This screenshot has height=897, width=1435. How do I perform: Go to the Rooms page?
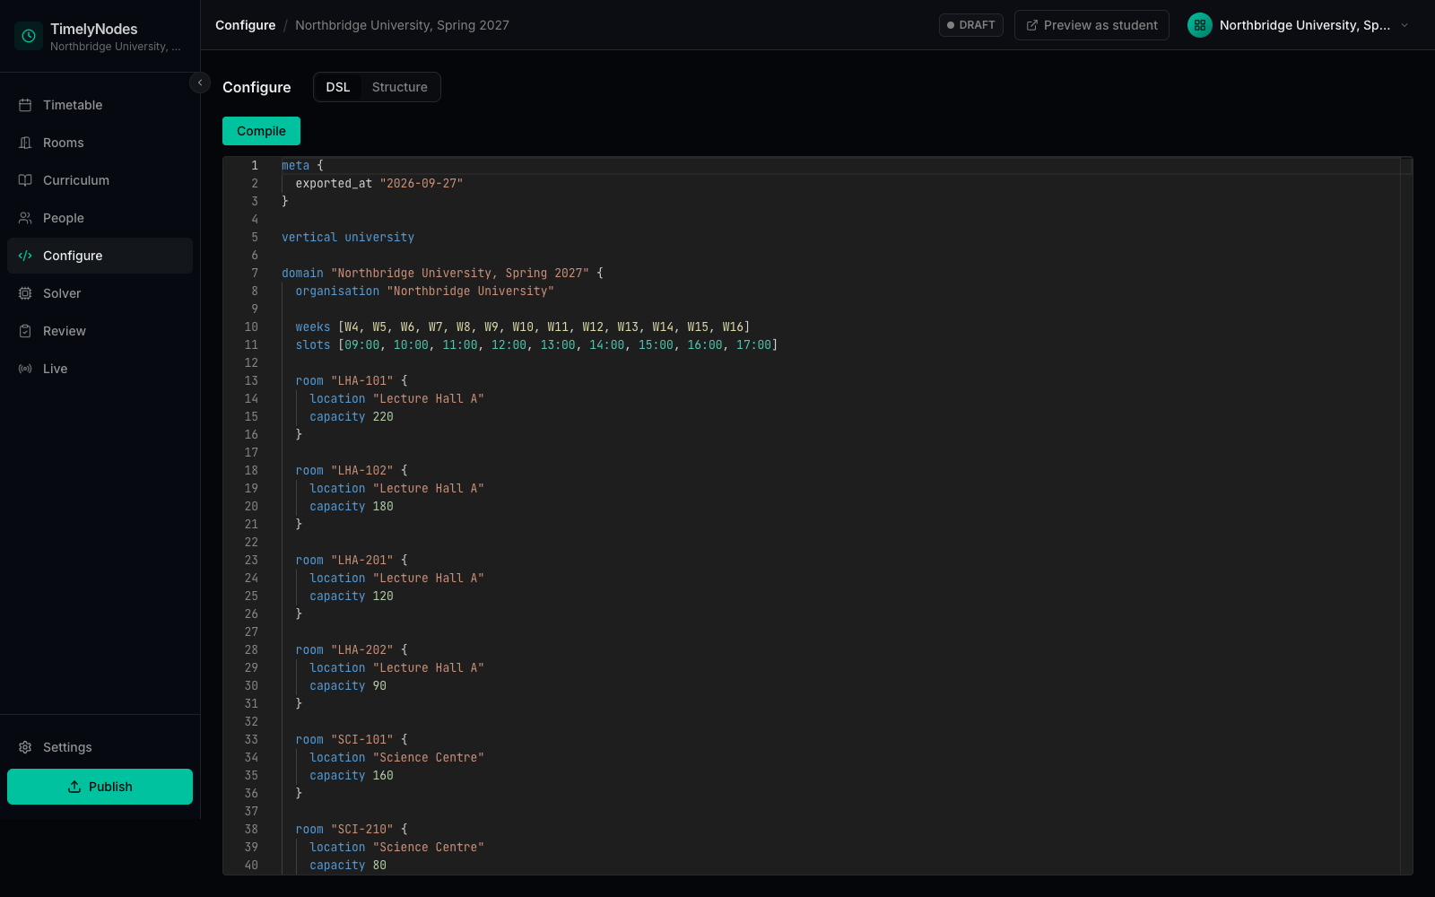(100, 143)
